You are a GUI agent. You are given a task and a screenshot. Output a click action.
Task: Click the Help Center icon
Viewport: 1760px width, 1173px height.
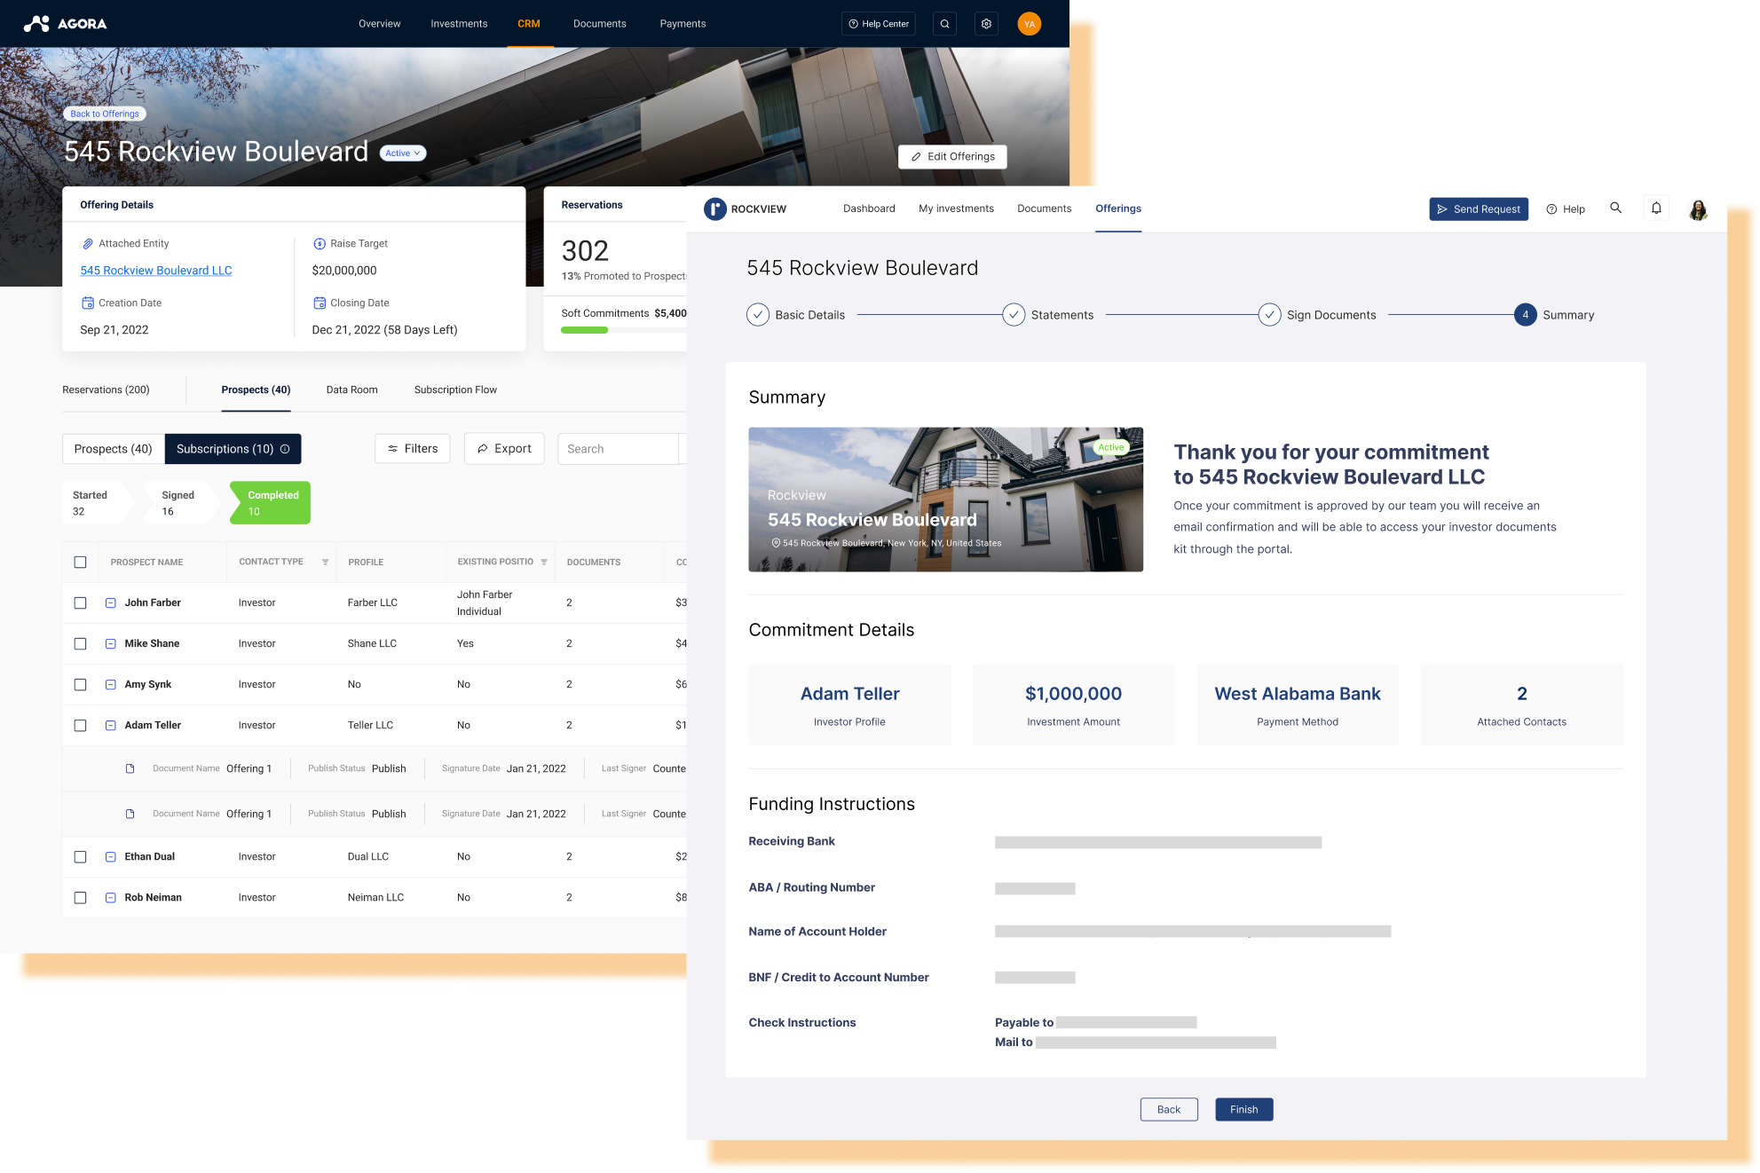pos(878,24)
